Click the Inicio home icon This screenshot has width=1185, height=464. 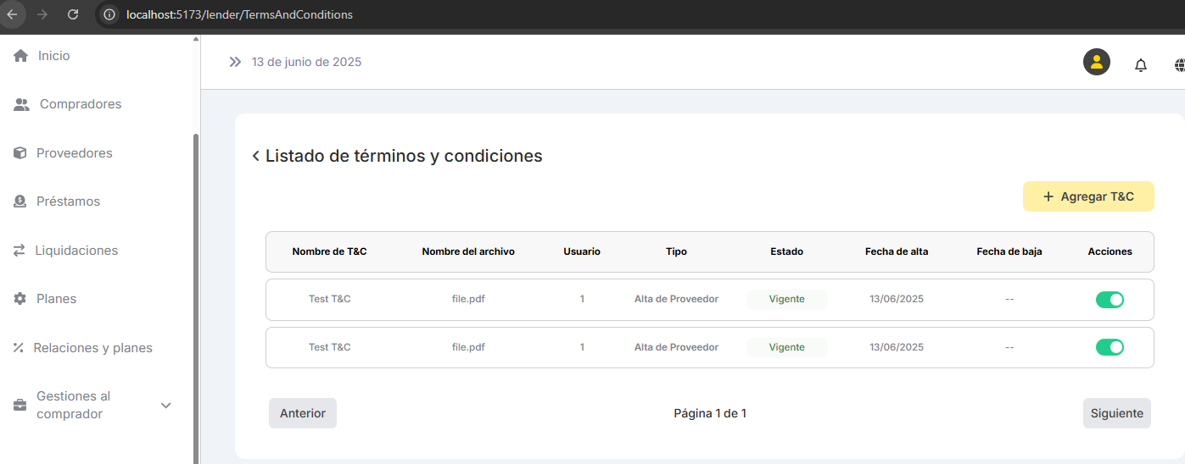point(21,56)
